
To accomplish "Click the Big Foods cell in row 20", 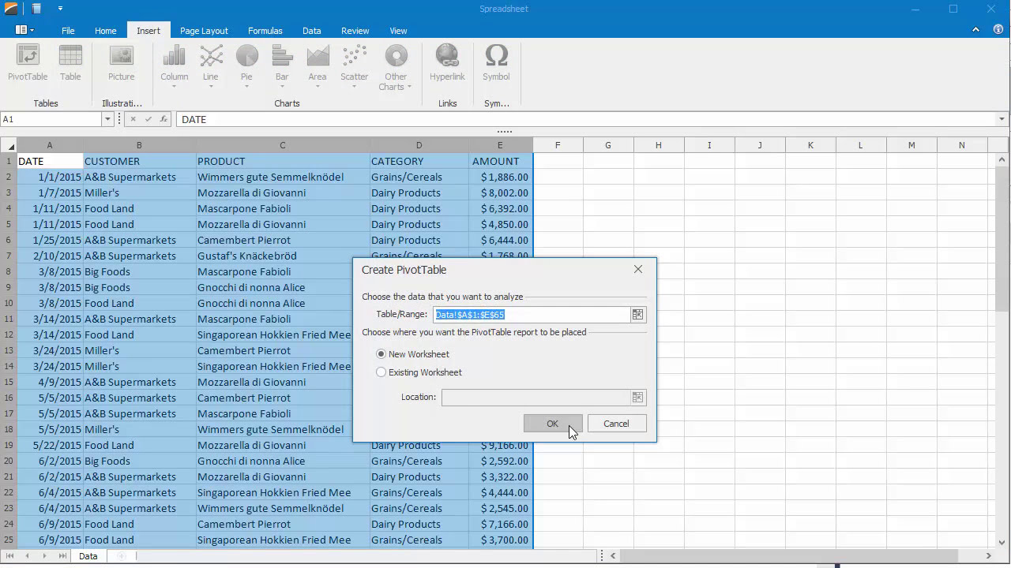I will [x=139, y=461].
